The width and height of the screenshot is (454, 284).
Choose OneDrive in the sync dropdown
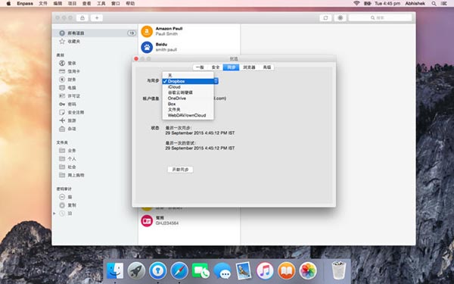pos(188,98)
